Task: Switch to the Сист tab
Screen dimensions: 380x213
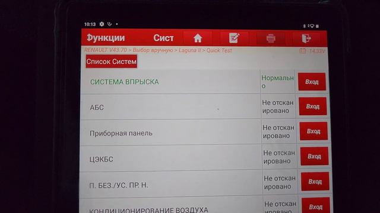Action: point(163,38)
